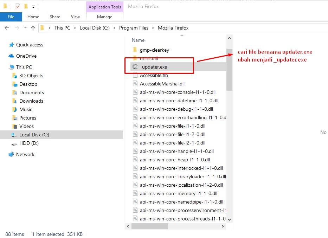The image size is (328, 238).
Task: Click Program Files in the address path
Action: (x=134, y=28)
